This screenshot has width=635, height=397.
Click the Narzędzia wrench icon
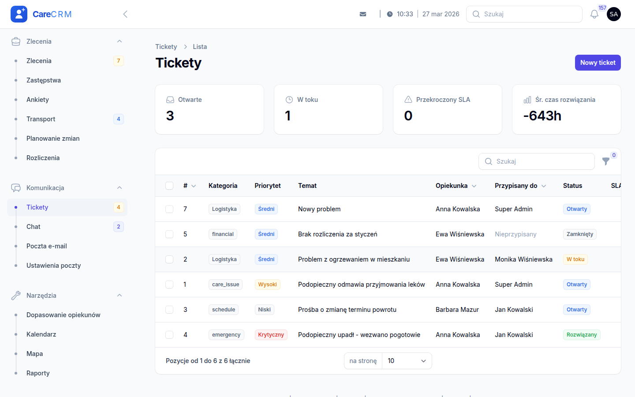pos(16,296)
